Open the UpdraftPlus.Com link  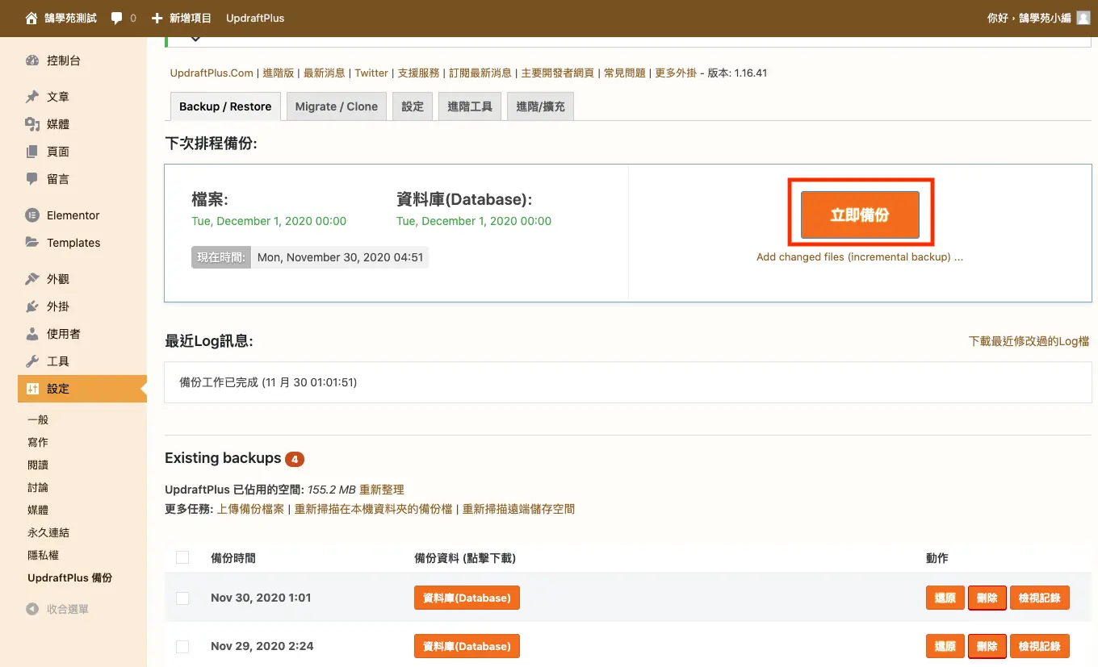[212, 73]
